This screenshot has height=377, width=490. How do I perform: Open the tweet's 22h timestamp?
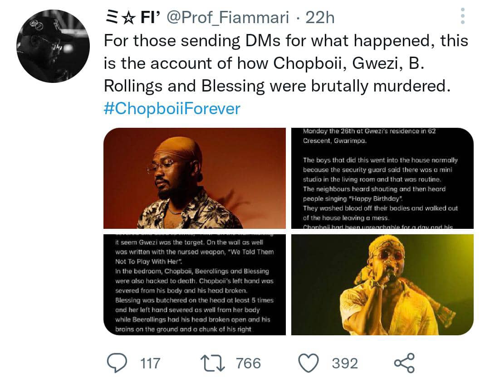click(x=320, y=18)
